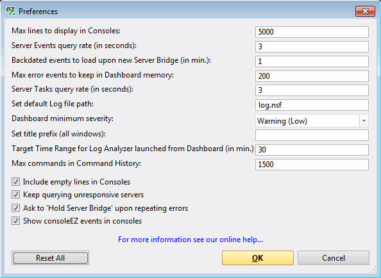381x278 pixels.
Task: Open the Dashboard minimum severity dropdown arrow
Action: click(x=364, y=121)
